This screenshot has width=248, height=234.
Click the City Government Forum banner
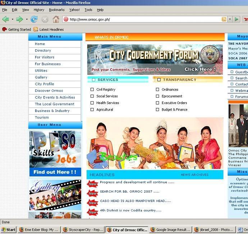[155, 59]
